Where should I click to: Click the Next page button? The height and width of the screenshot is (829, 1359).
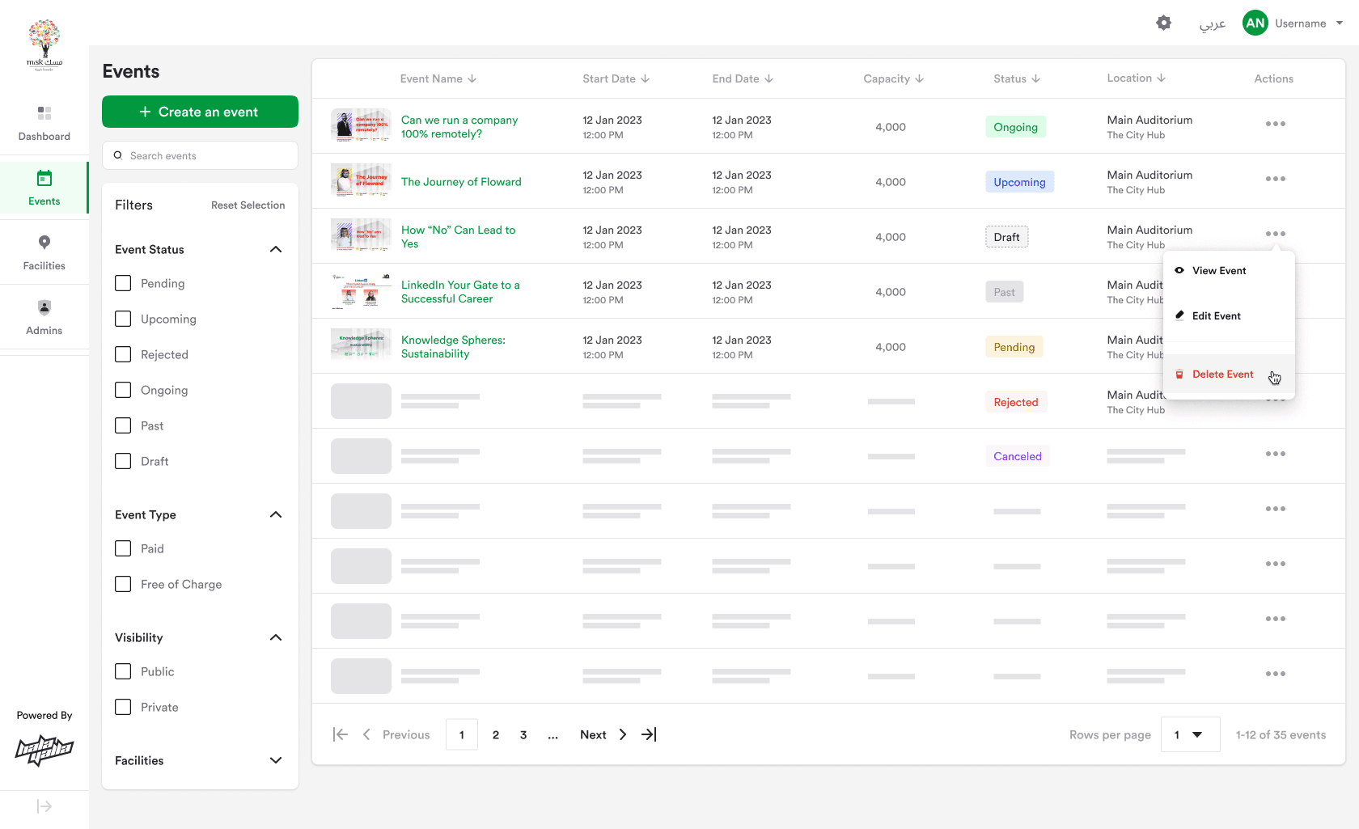[593, 734]
